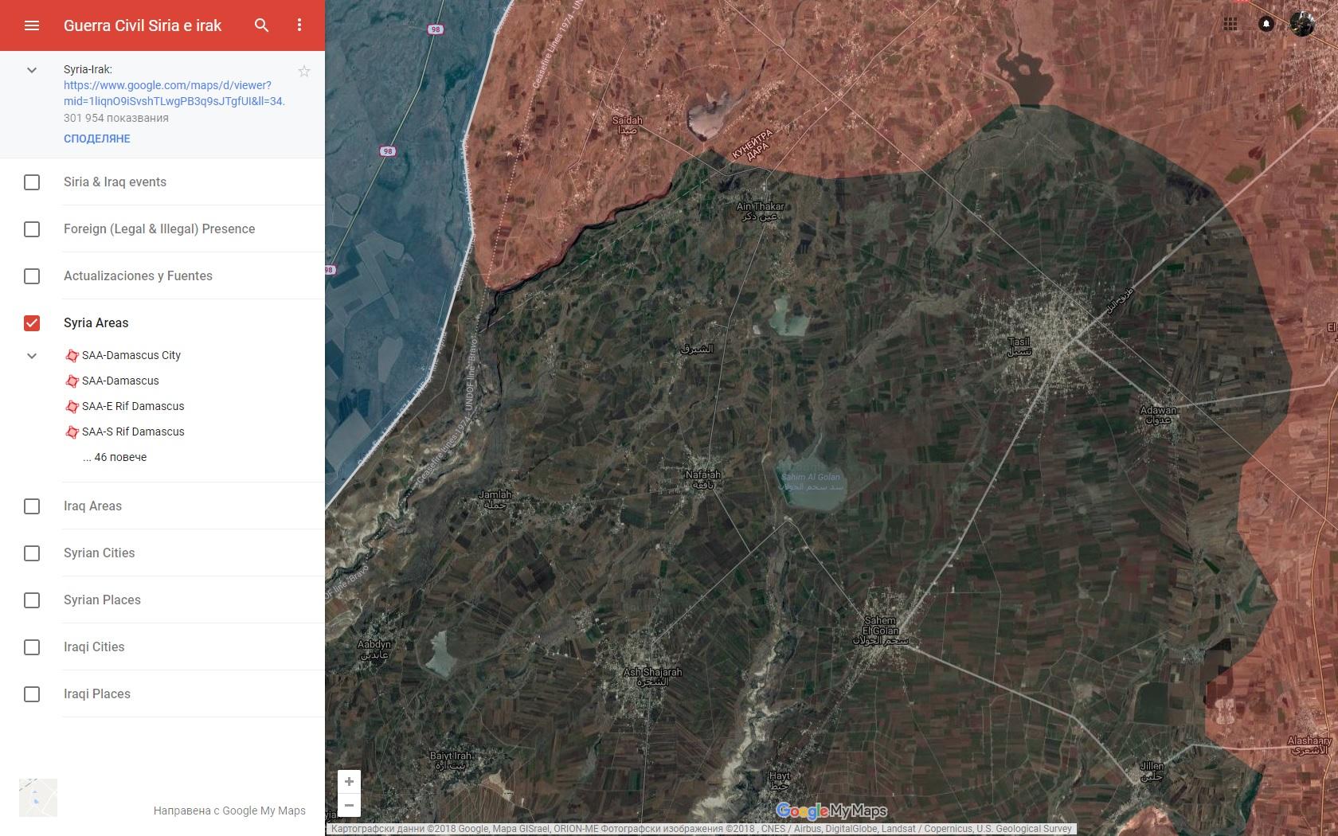Toggle the Iraqi Places layer checkbox

[32, 694]
